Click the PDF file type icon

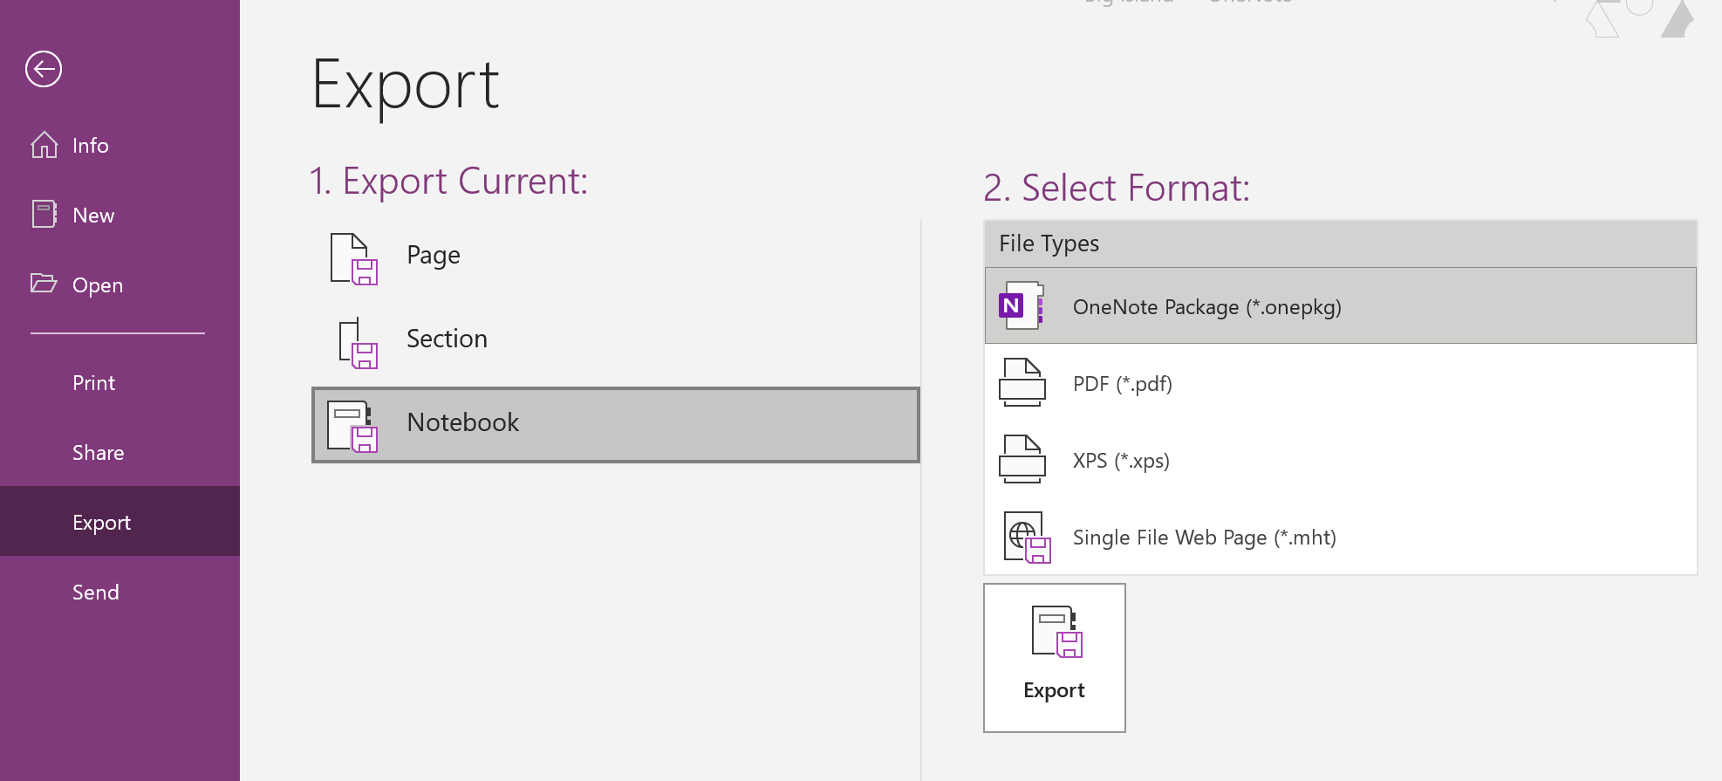(x=1022, y=382)
